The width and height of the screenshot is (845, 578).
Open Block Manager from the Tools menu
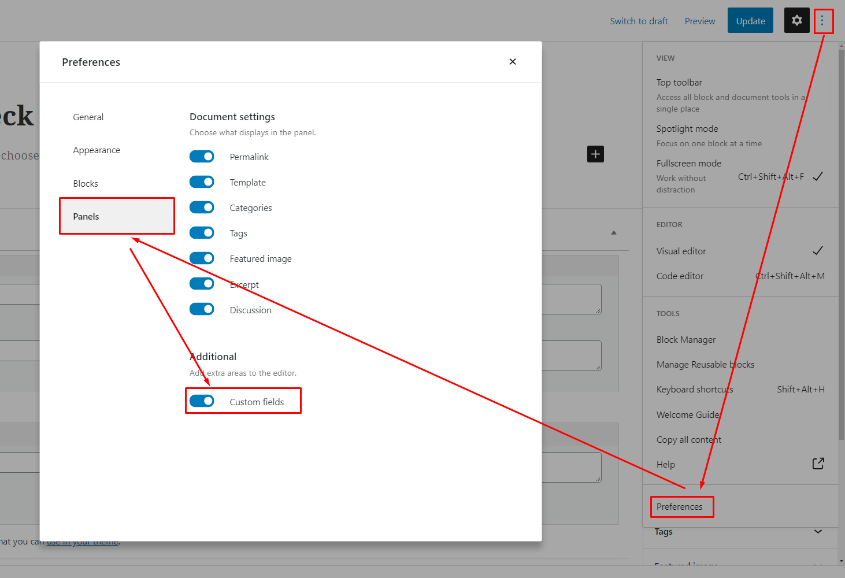(686, 340)
